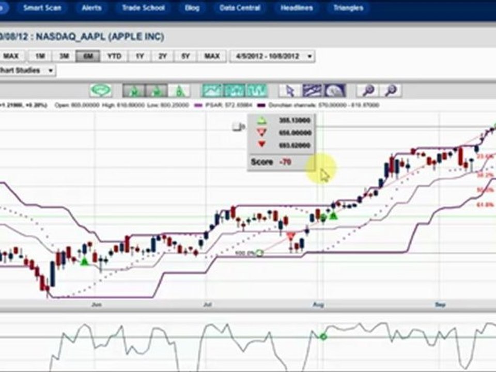Screen dimensions: 496x372
Task: Click the Score -70 value
Action: pos(285,162)
